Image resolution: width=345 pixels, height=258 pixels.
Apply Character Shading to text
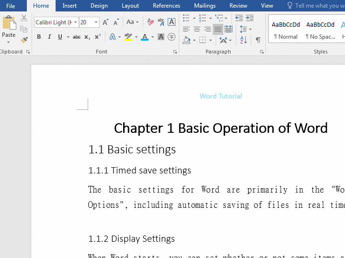click(161, 37)
